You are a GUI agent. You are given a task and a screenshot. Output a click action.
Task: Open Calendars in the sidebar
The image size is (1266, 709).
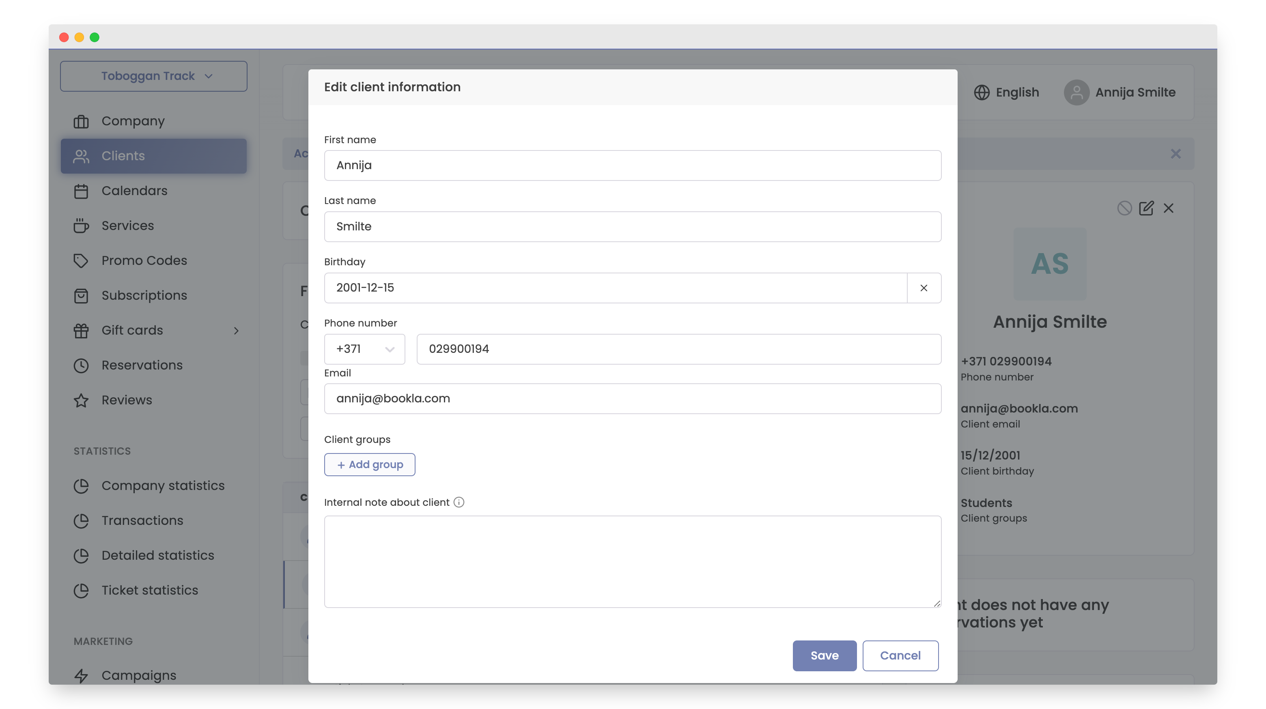tap(134, 191)
